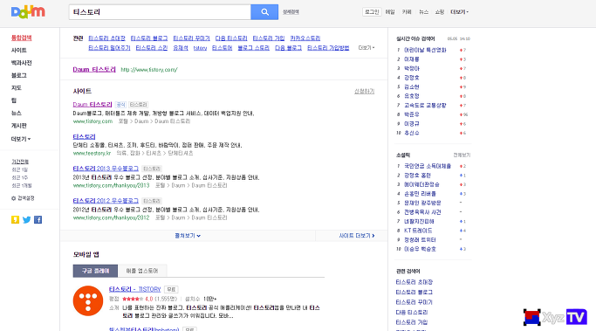Open the 소셜픽 전체보기 link
The height and width of the screenshot is (331, 596).
pyautogui.click(x=462, y=155)
